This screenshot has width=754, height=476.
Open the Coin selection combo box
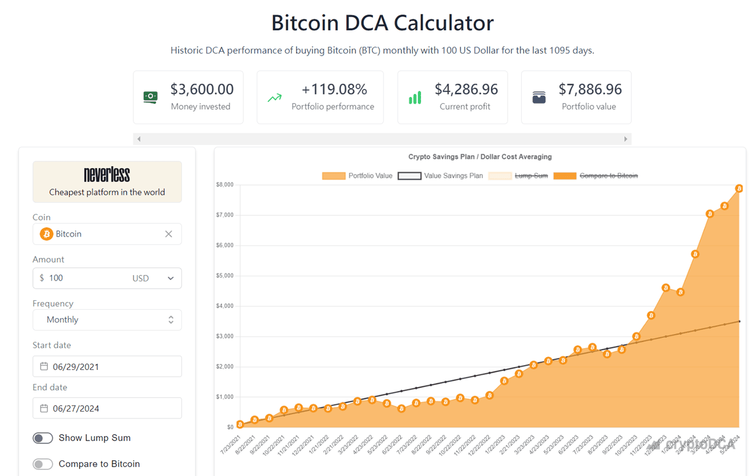pos(107,234)
